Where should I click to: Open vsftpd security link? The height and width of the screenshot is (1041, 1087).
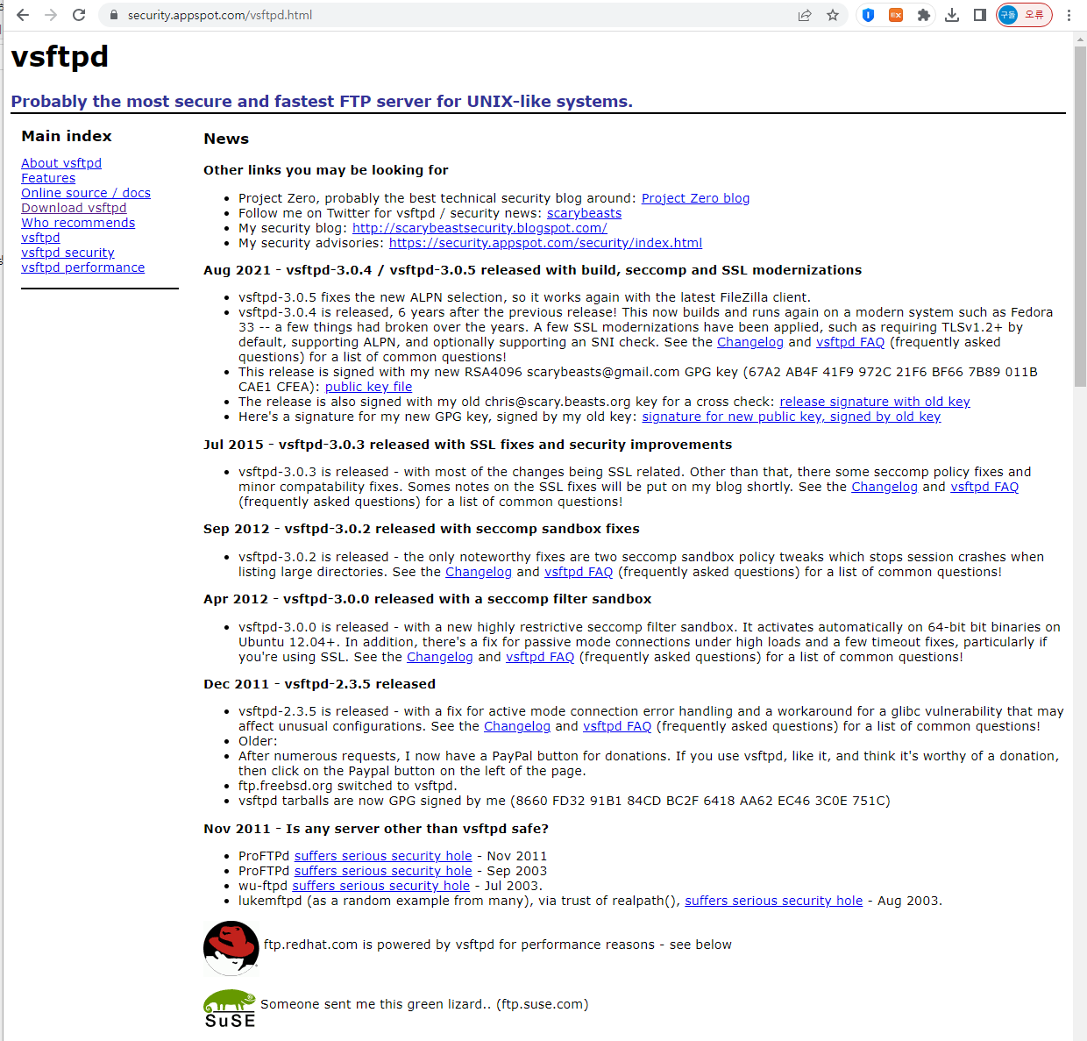[67, 253]
